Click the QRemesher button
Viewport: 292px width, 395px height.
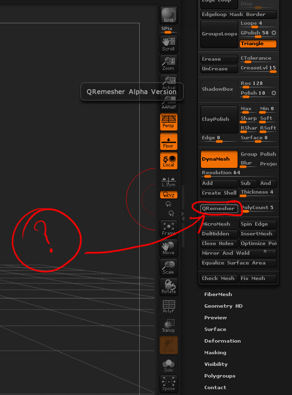pyautogui.click(x=219, y=208)
